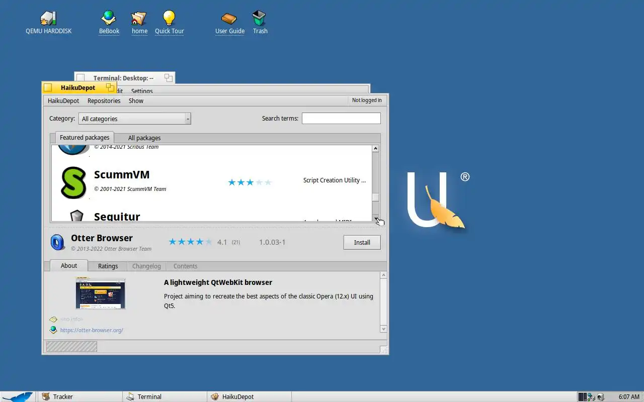
Task: Click the HaikuDepot window resize corner
Action: point(384,350)
